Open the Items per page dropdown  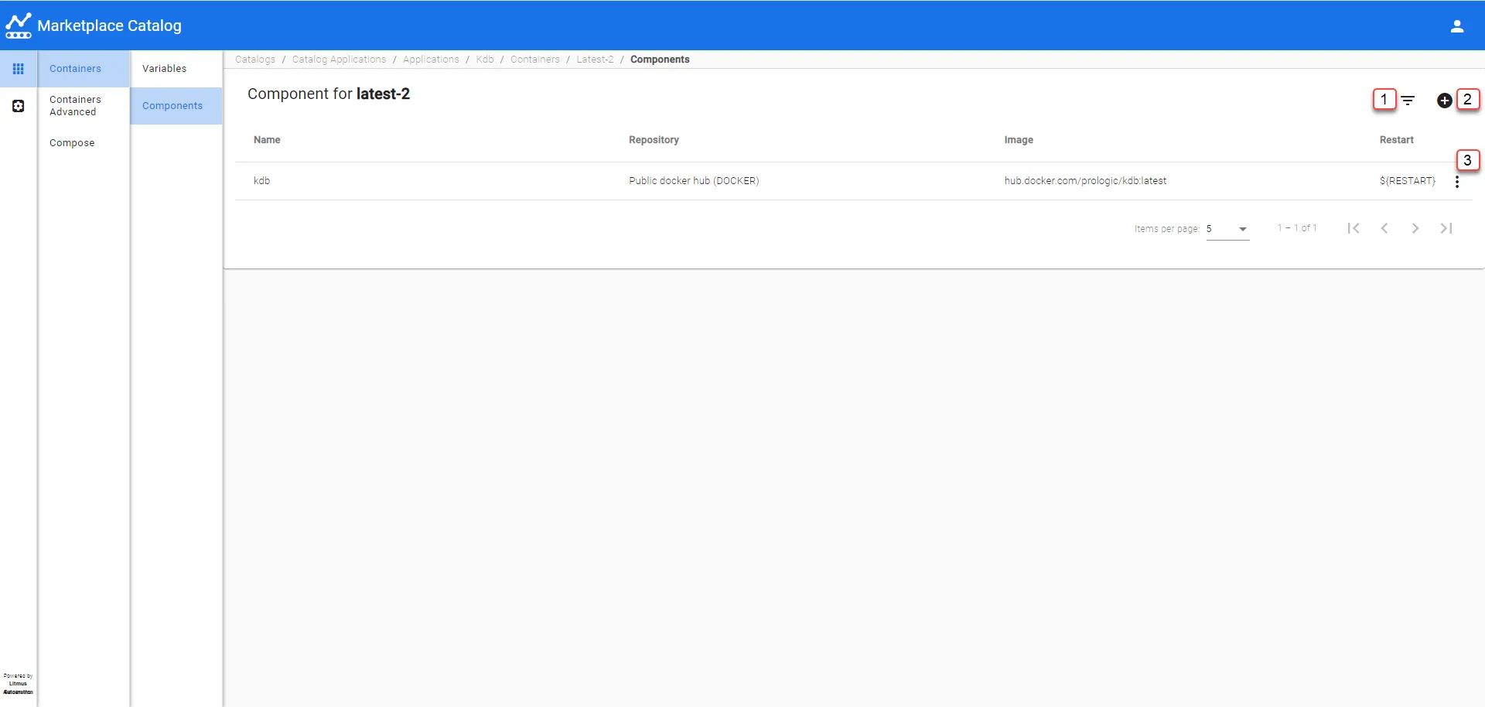click(x=1227, y=229)
